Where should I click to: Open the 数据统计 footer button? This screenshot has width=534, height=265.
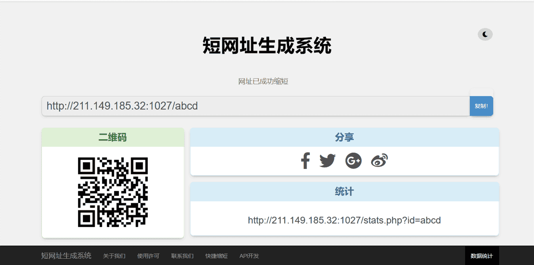click(x=482, y=256)
